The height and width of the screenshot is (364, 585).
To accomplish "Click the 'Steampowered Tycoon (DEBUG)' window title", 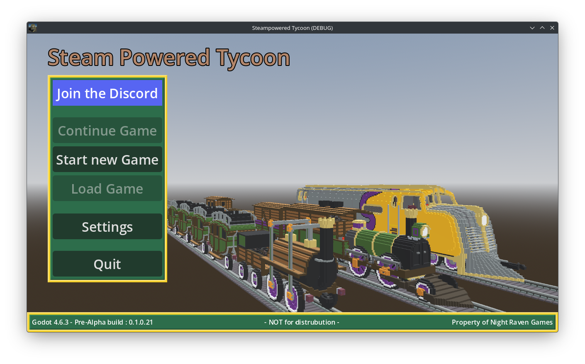I will click(x=292, y=28).
